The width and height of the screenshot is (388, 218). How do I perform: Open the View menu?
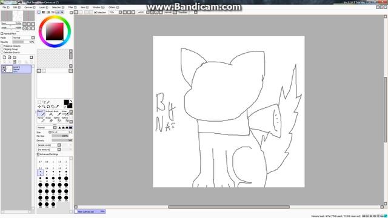pyautogui.click(x=84, y=7)
